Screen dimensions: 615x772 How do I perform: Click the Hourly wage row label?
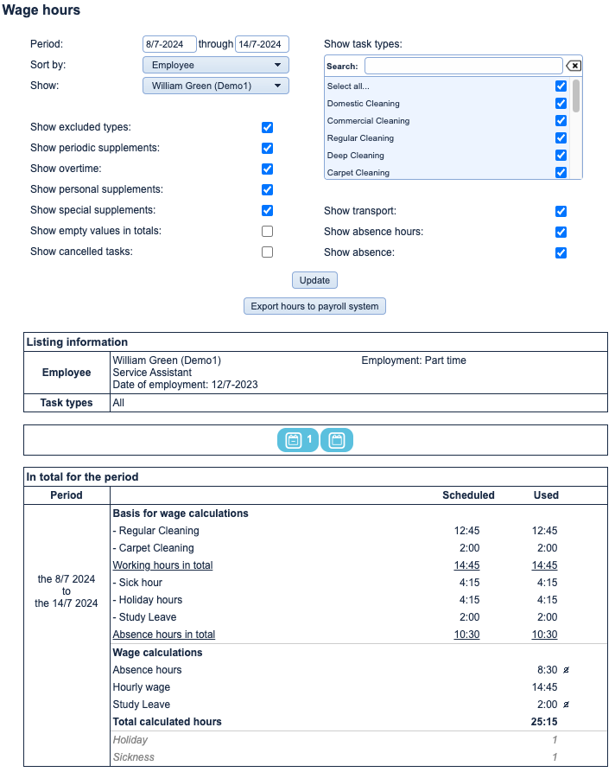[141, 687]
